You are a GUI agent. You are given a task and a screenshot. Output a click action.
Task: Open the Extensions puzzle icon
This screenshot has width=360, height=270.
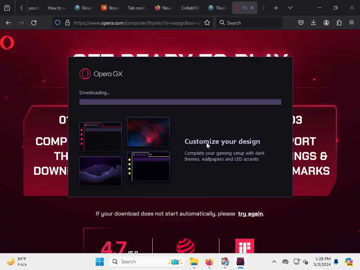(x=339, y=23)
